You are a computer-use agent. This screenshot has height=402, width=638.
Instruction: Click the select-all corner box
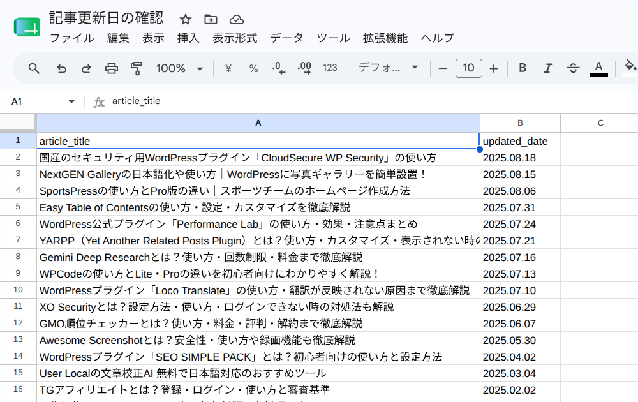(x=17, y=123)
